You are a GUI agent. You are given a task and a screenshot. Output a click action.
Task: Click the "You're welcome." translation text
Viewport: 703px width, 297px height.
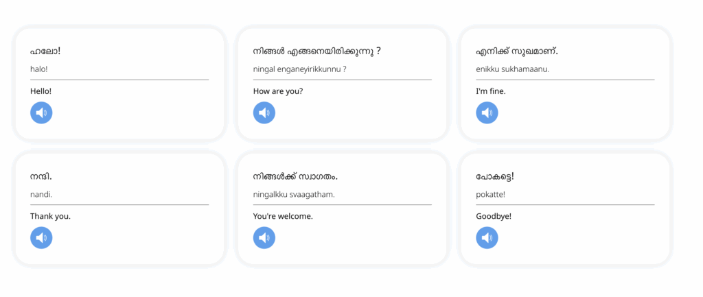point(283,216)
